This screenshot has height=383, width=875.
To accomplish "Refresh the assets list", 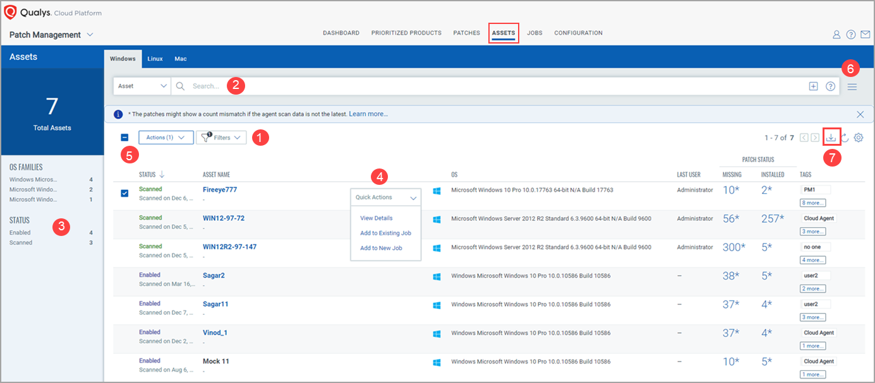I will tap(845, 138).
